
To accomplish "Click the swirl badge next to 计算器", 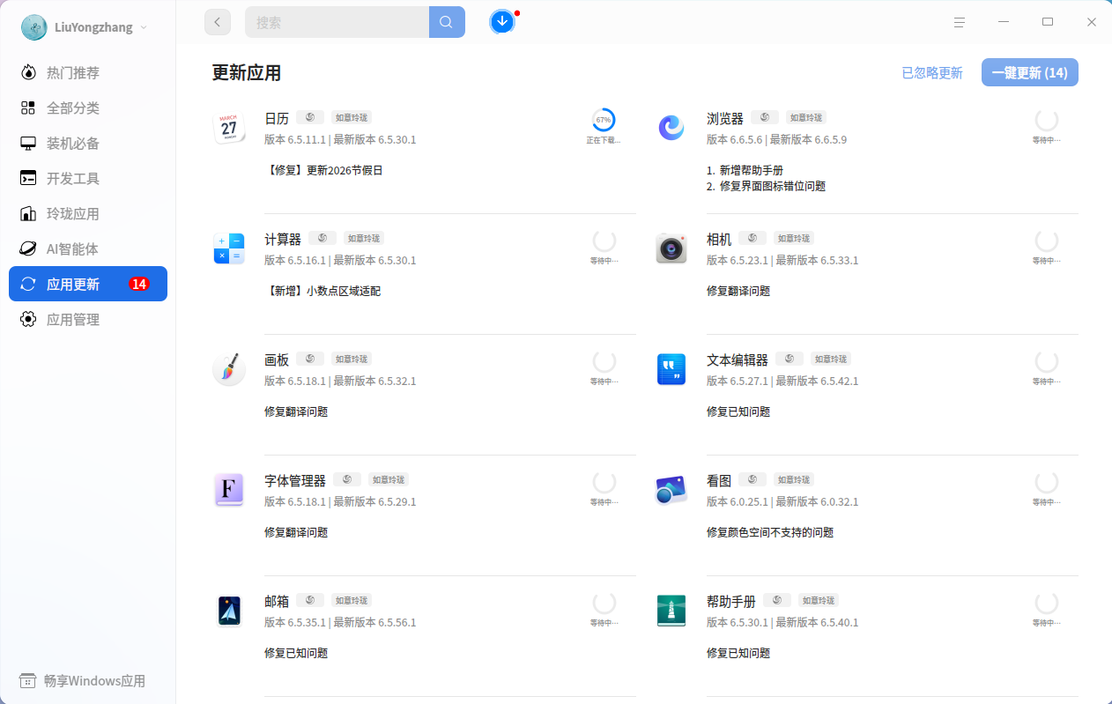I will 322,238.
